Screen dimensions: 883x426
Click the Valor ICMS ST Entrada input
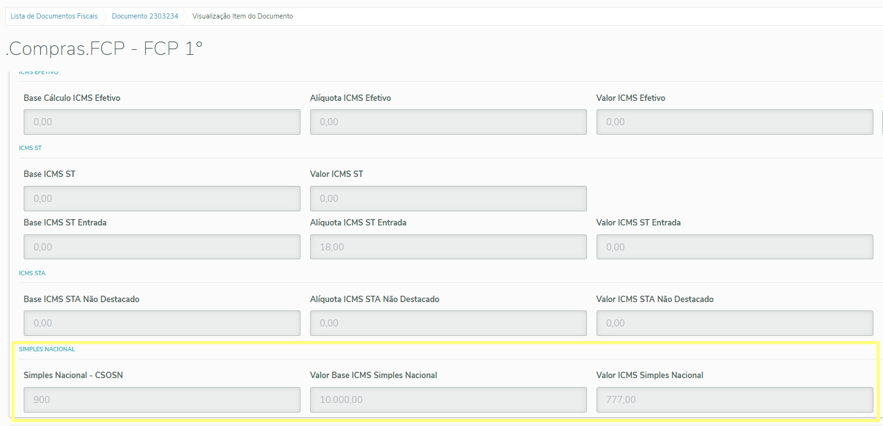pos(735,247)
